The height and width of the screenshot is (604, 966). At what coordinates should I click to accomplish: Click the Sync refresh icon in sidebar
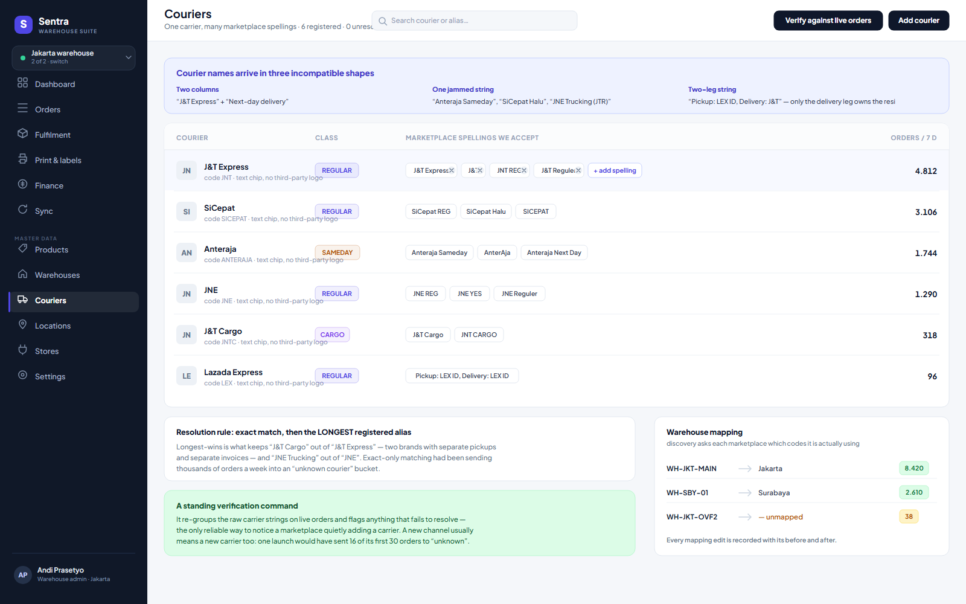pos(23,210)
